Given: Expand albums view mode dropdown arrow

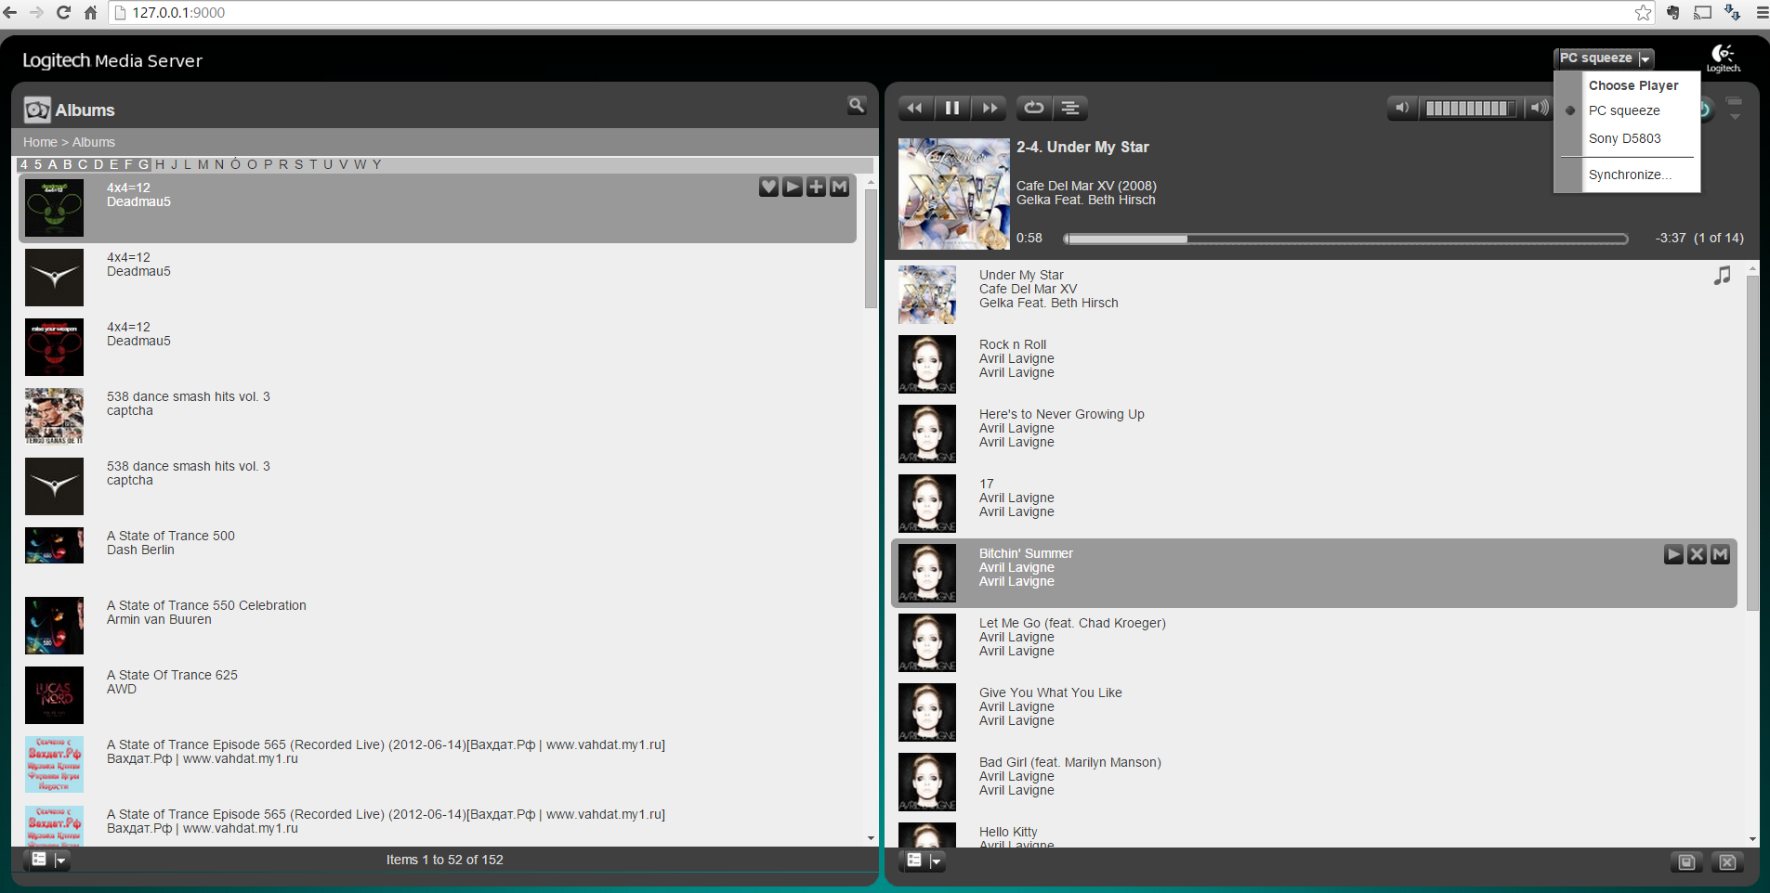Looking at the screenshot, I should 61,861.
